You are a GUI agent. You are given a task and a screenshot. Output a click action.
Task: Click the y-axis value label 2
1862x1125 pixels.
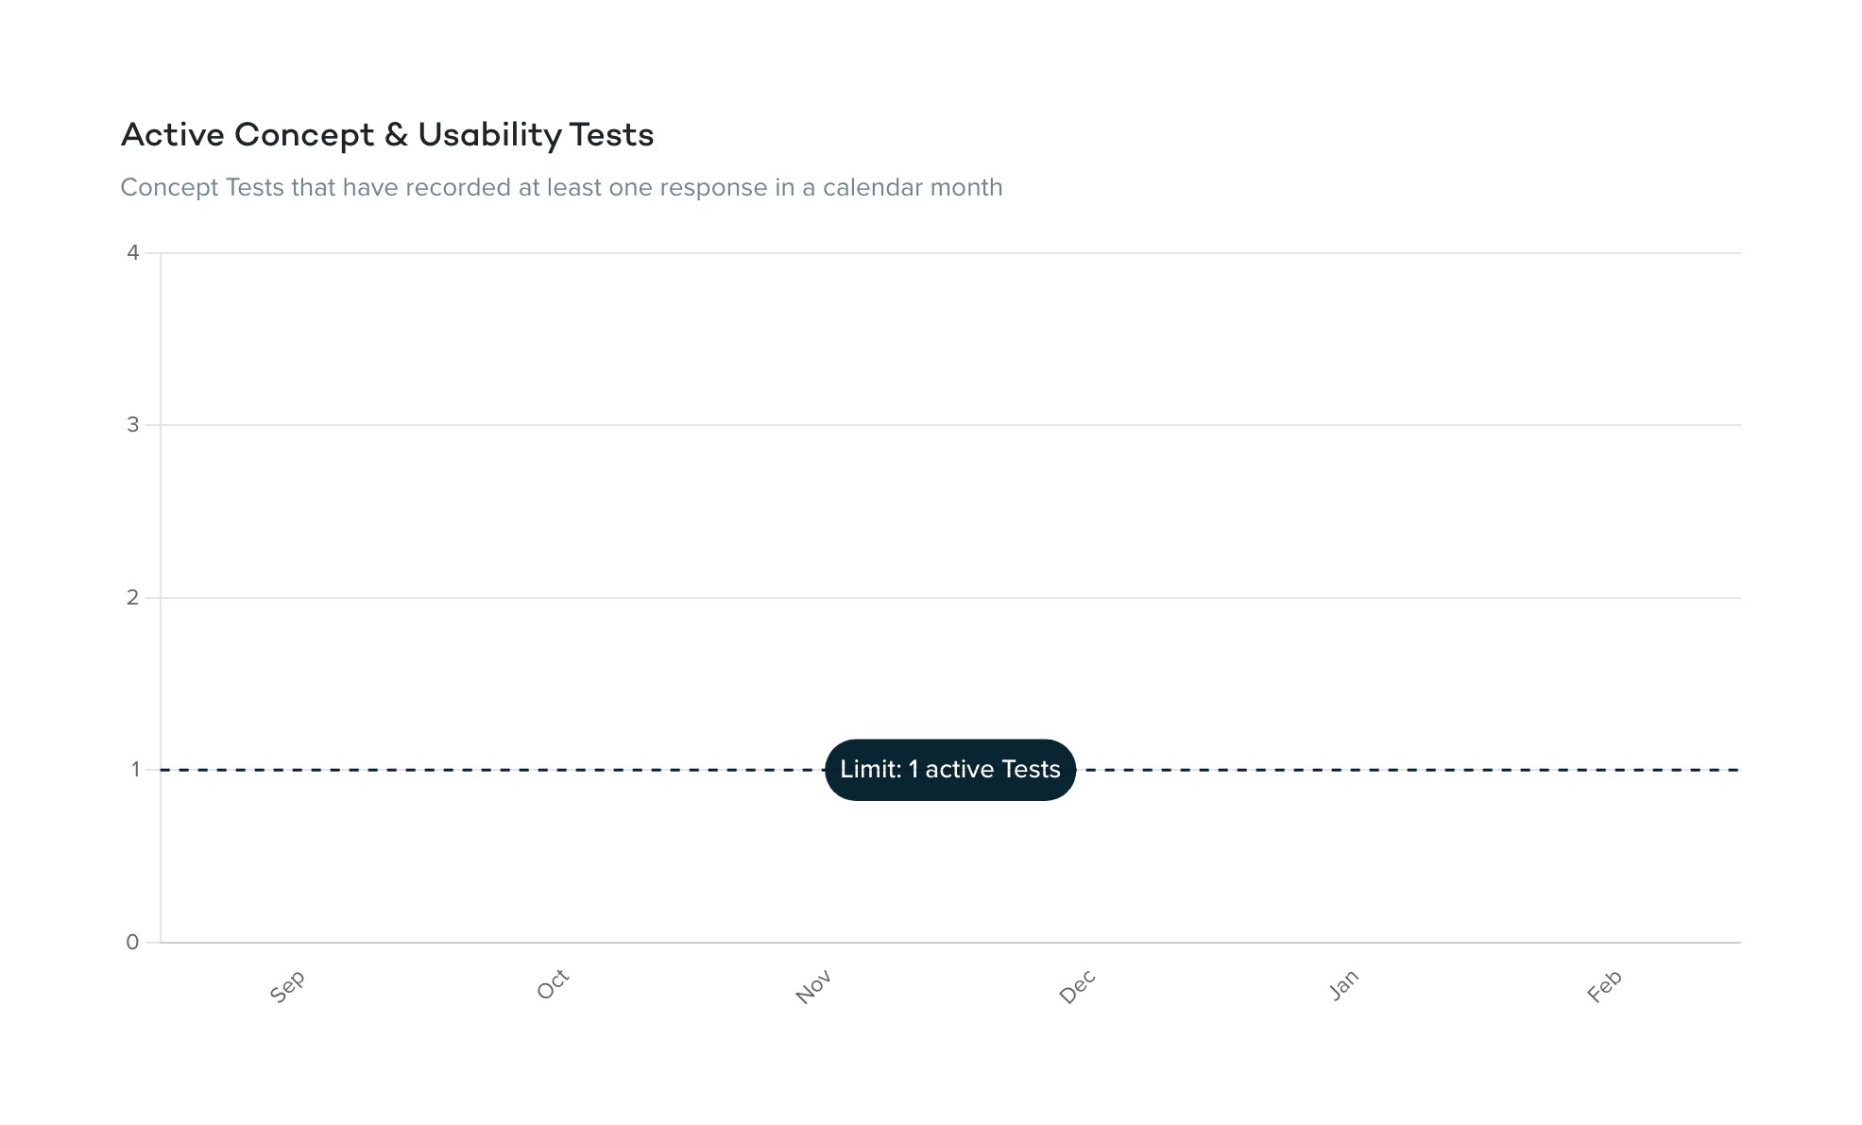coord(133,598)
